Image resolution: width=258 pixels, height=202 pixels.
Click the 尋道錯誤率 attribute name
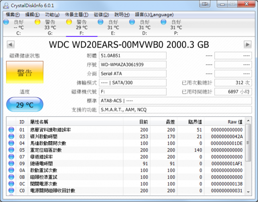42,157
